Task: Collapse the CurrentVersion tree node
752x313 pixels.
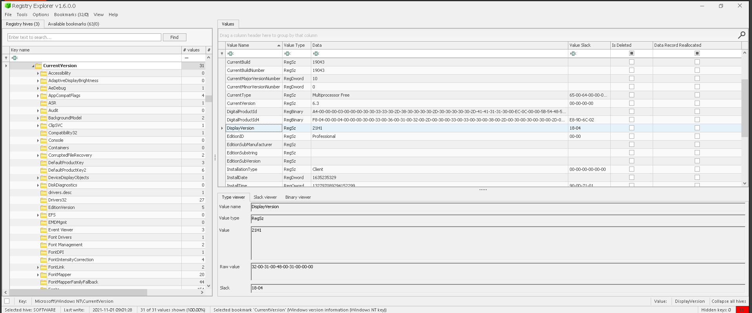Action: [x=33, y=66]
